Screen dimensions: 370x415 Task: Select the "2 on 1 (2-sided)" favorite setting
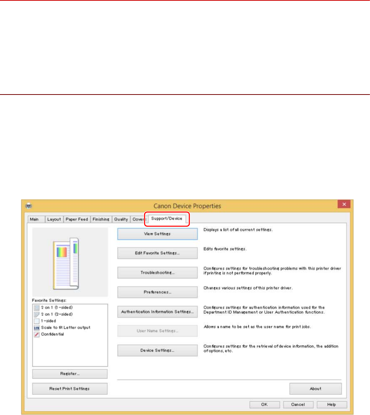coord(57,314)
